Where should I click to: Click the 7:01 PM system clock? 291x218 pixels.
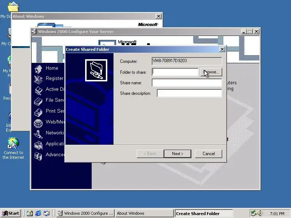coord(277,213)
